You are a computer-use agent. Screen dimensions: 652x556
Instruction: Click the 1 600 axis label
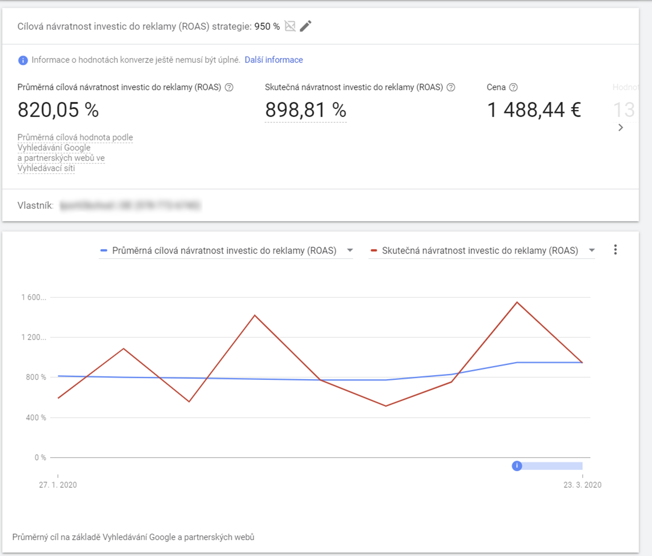[x=34, y=297]
